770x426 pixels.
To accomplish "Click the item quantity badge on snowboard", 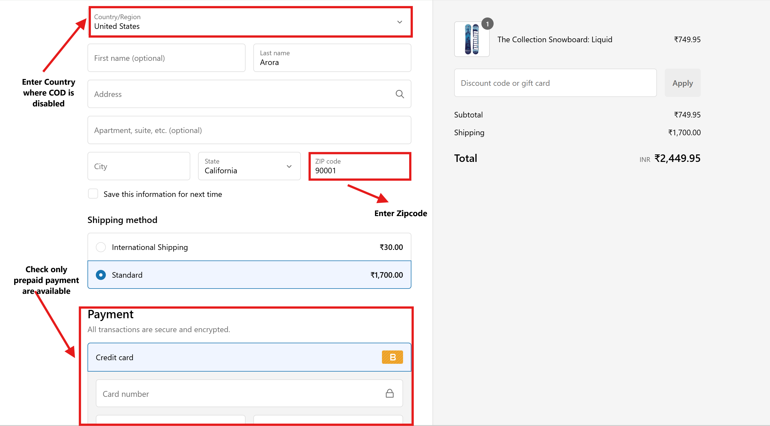I will tap(487, 24).
